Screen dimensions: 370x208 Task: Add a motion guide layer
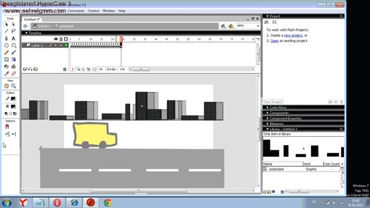coord(30,69)
